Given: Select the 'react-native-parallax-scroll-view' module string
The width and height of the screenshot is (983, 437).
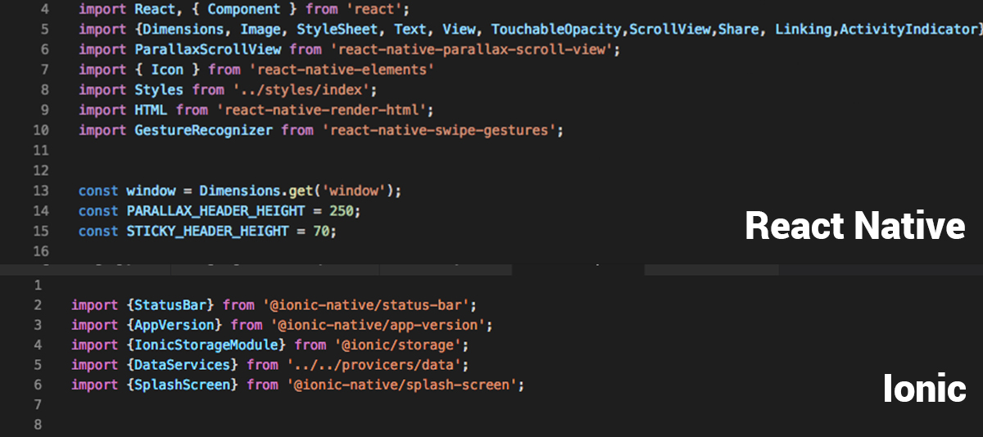Looking at the screenshot, I should (470, 49).
